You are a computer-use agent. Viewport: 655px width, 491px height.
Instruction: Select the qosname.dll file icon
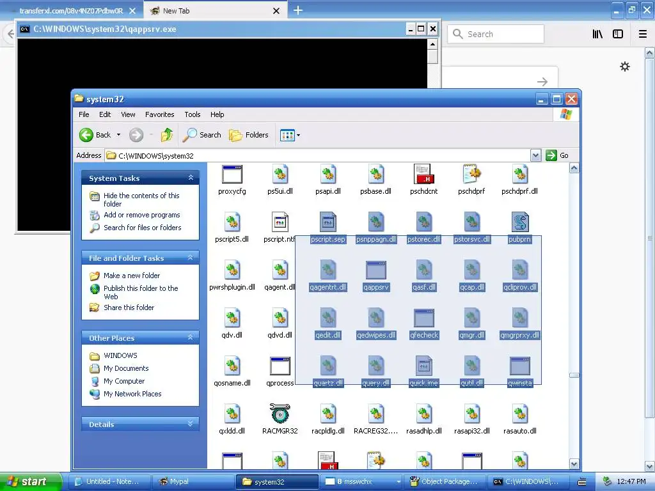coord(232,366)
